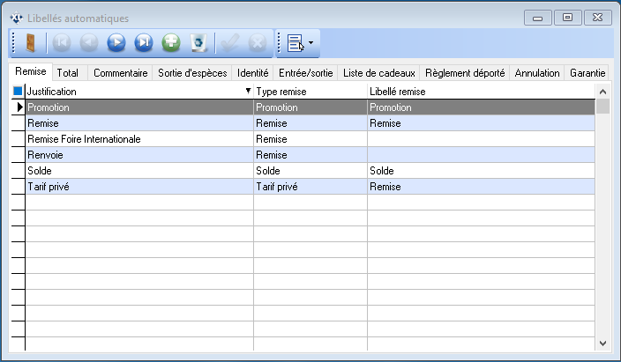621x362 pixels.
Task: Delete entry using trash bin icon
Action: pos(198,42)
